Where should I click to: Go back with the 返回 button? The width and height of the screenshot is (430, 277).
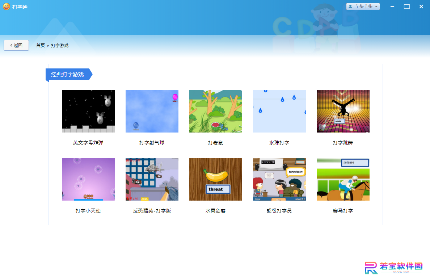coord(16,45)
